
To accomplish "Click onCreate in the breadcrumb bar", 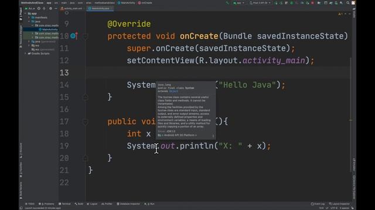I will pos(145,3).
